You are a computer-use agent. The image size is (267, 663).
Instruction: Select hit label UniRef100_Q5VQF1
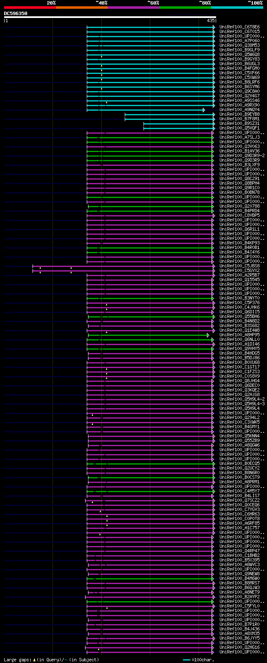click(239, 128)
